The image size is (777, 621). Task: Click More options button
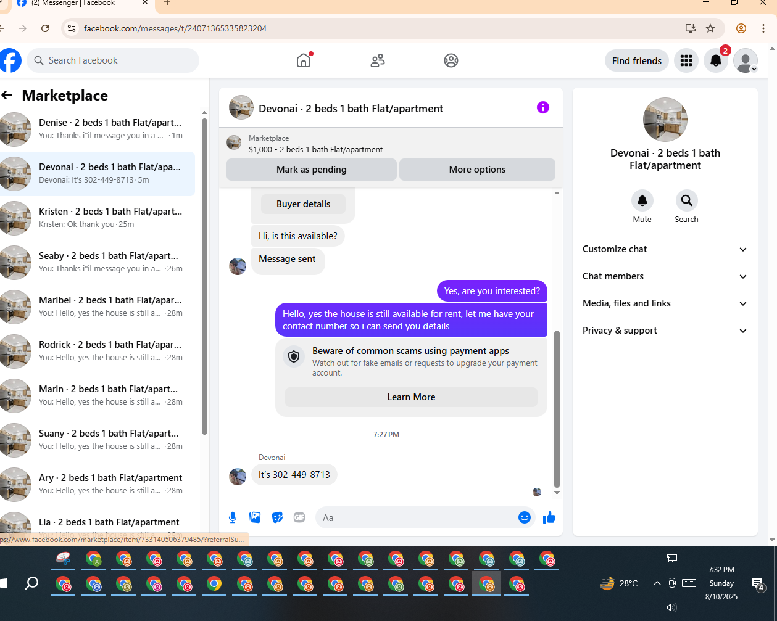(477, 170)
